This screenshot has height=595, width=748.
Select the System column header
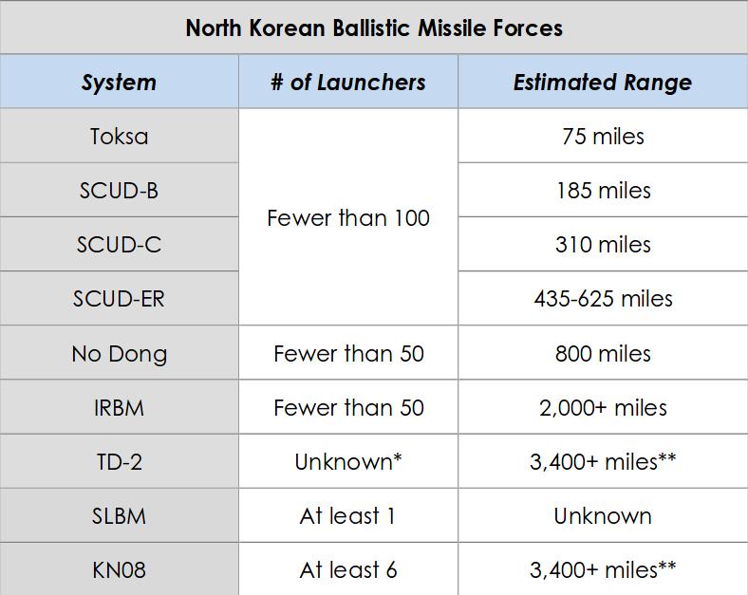[x=119, y=82]
